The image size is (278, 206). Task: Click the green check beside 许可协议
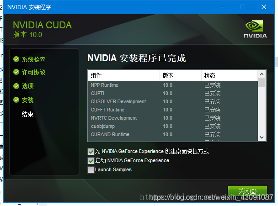click(x=16, y=72)
